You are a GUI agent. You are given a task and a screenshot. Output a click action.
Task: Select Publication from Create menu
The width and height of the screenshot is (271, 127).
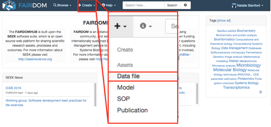pyautogui.click(x=133, y=110)
